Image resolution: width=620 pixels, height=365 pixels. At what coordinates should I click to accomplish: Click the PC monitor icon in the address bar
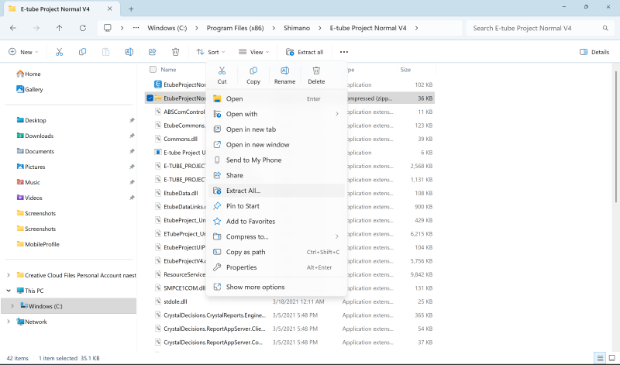tap(107, 28)
